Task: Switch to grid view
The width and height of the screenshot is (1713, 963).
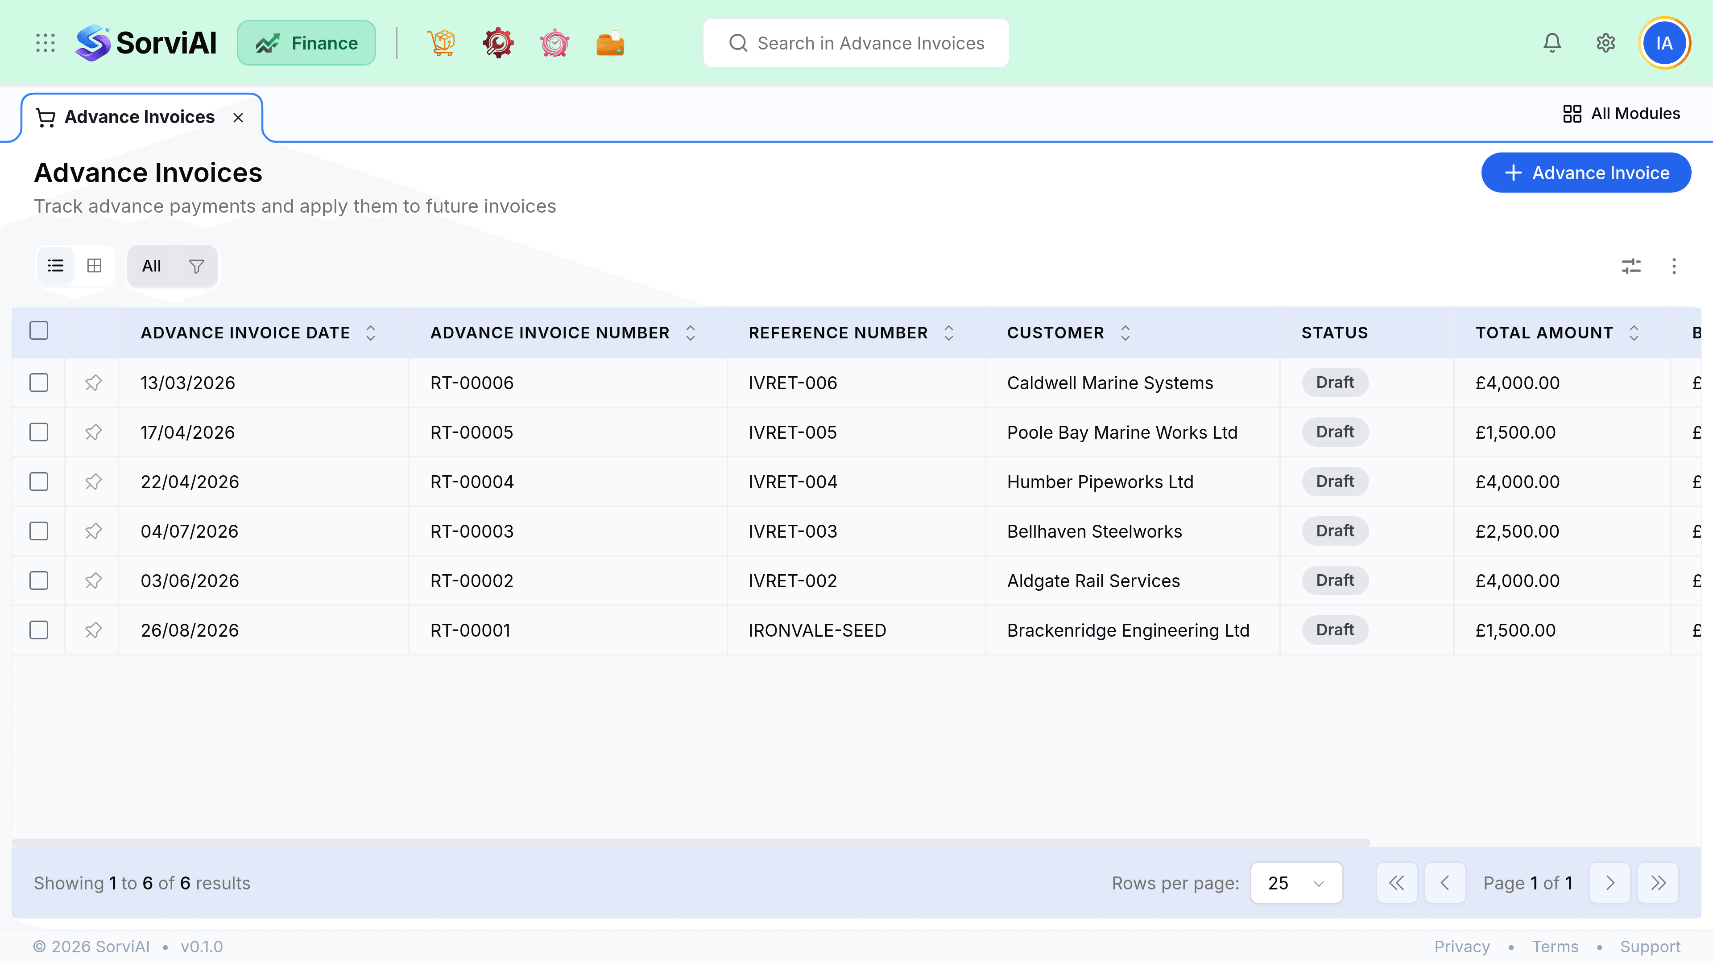Action: click(95, 266)
